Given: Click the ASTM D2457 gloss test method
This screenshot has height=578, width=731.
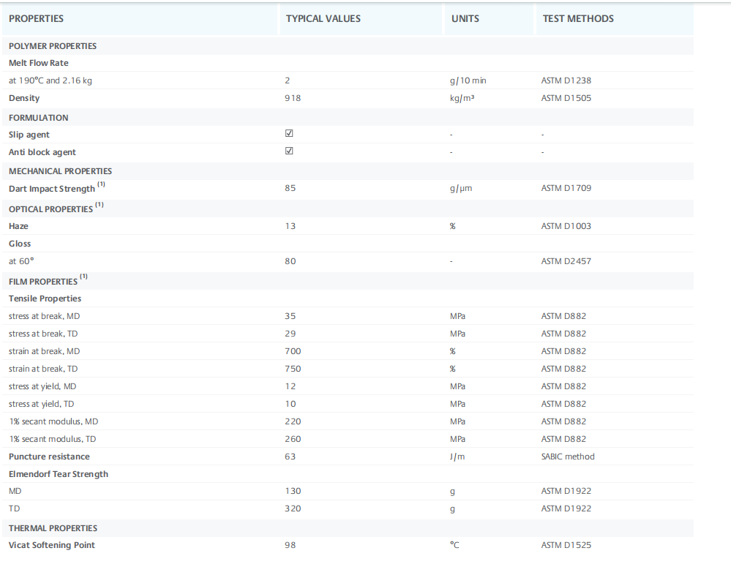Looking at the screenshot, I should (566, 261).
